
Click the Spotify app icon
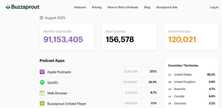(42, 82)
